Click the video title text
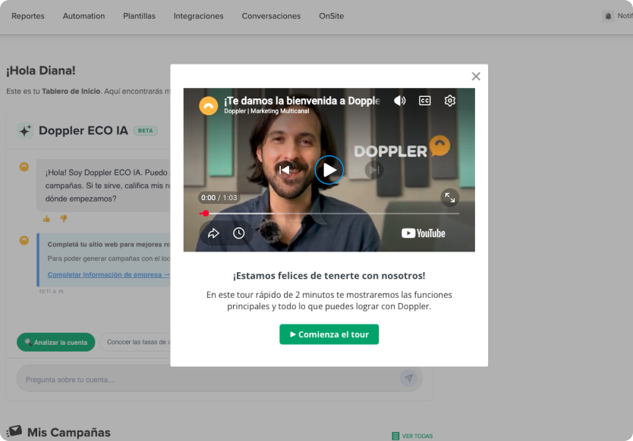 302,101
